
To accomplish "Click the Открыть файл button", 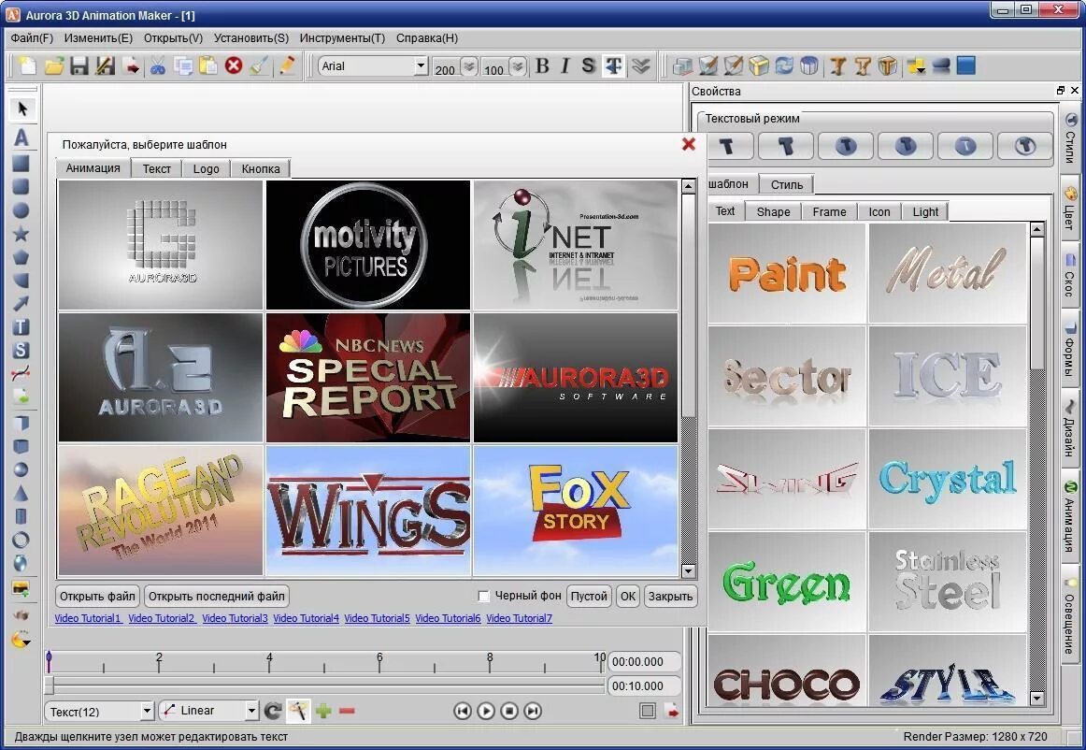I will click(97, 596).
